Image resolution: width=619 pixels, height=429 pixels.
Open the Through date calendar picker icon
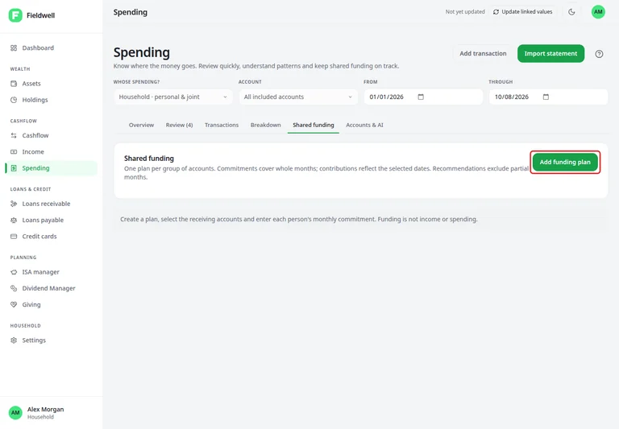coord(546,97)
